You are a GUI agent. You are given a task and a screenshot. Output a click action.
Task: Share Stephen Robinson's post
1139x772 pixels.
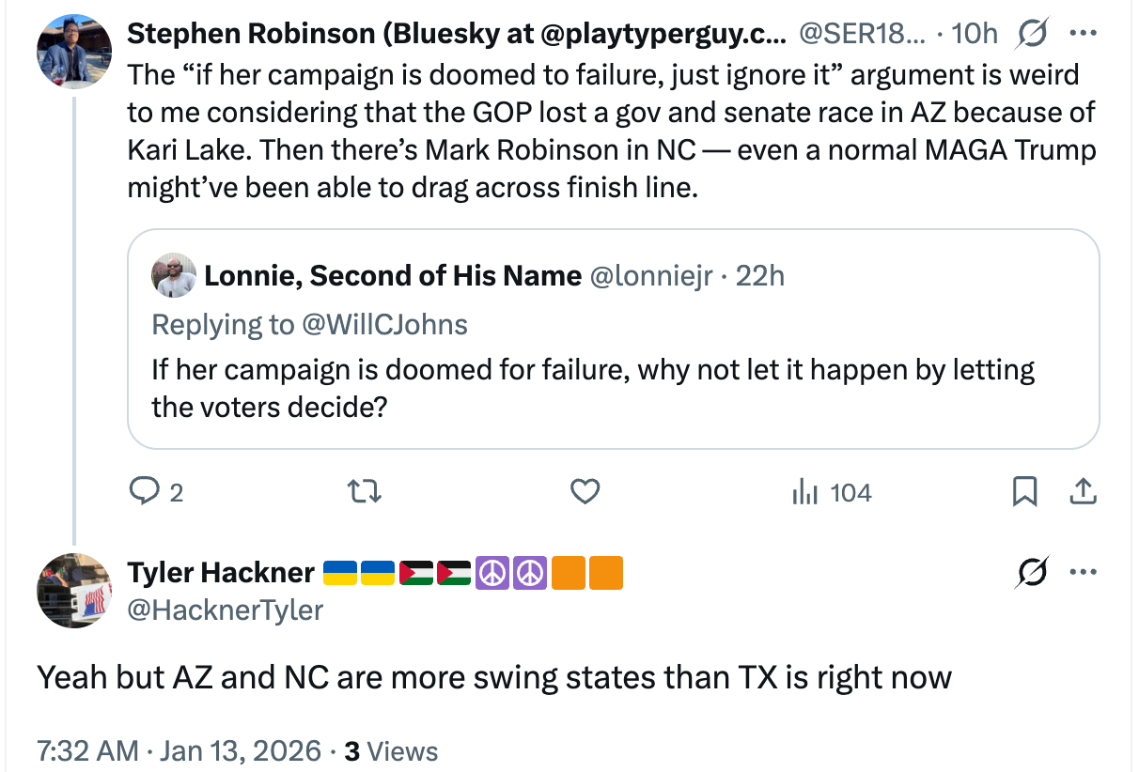click(1082, 491)
